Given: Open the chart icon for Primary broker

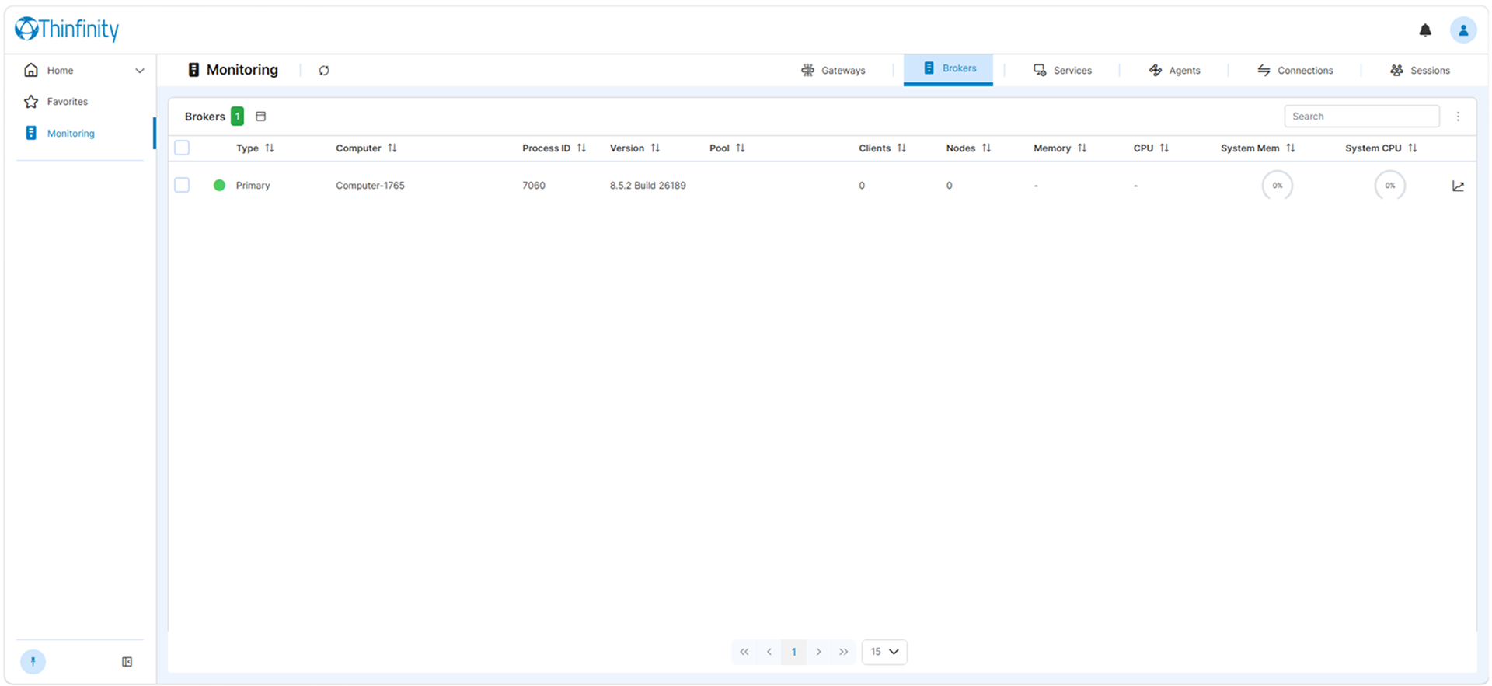Looking at the screenshot, I should (x=1458, y=186).
